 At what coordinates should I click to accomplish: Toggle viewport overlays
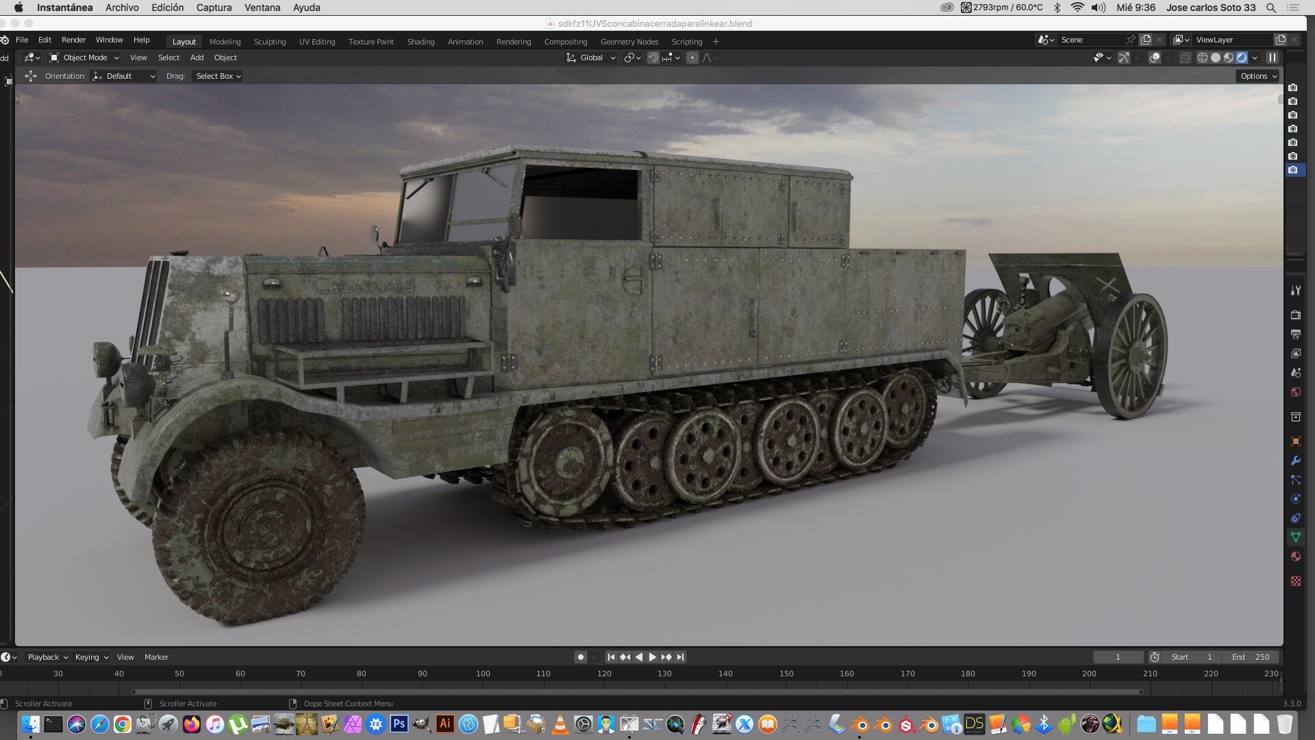[1155, 58]
